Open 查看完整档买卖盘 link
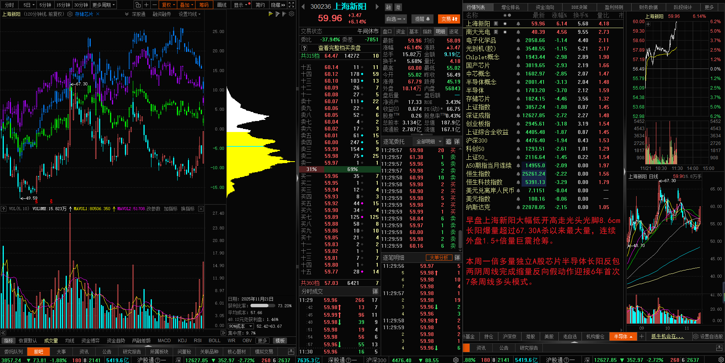Image resolution: width=725 pixels, height=363 pixels. tap(339, 48)
